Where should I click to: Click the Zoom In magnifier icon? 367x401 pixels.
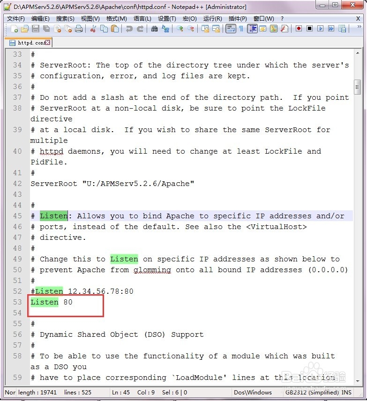point(180,29)
